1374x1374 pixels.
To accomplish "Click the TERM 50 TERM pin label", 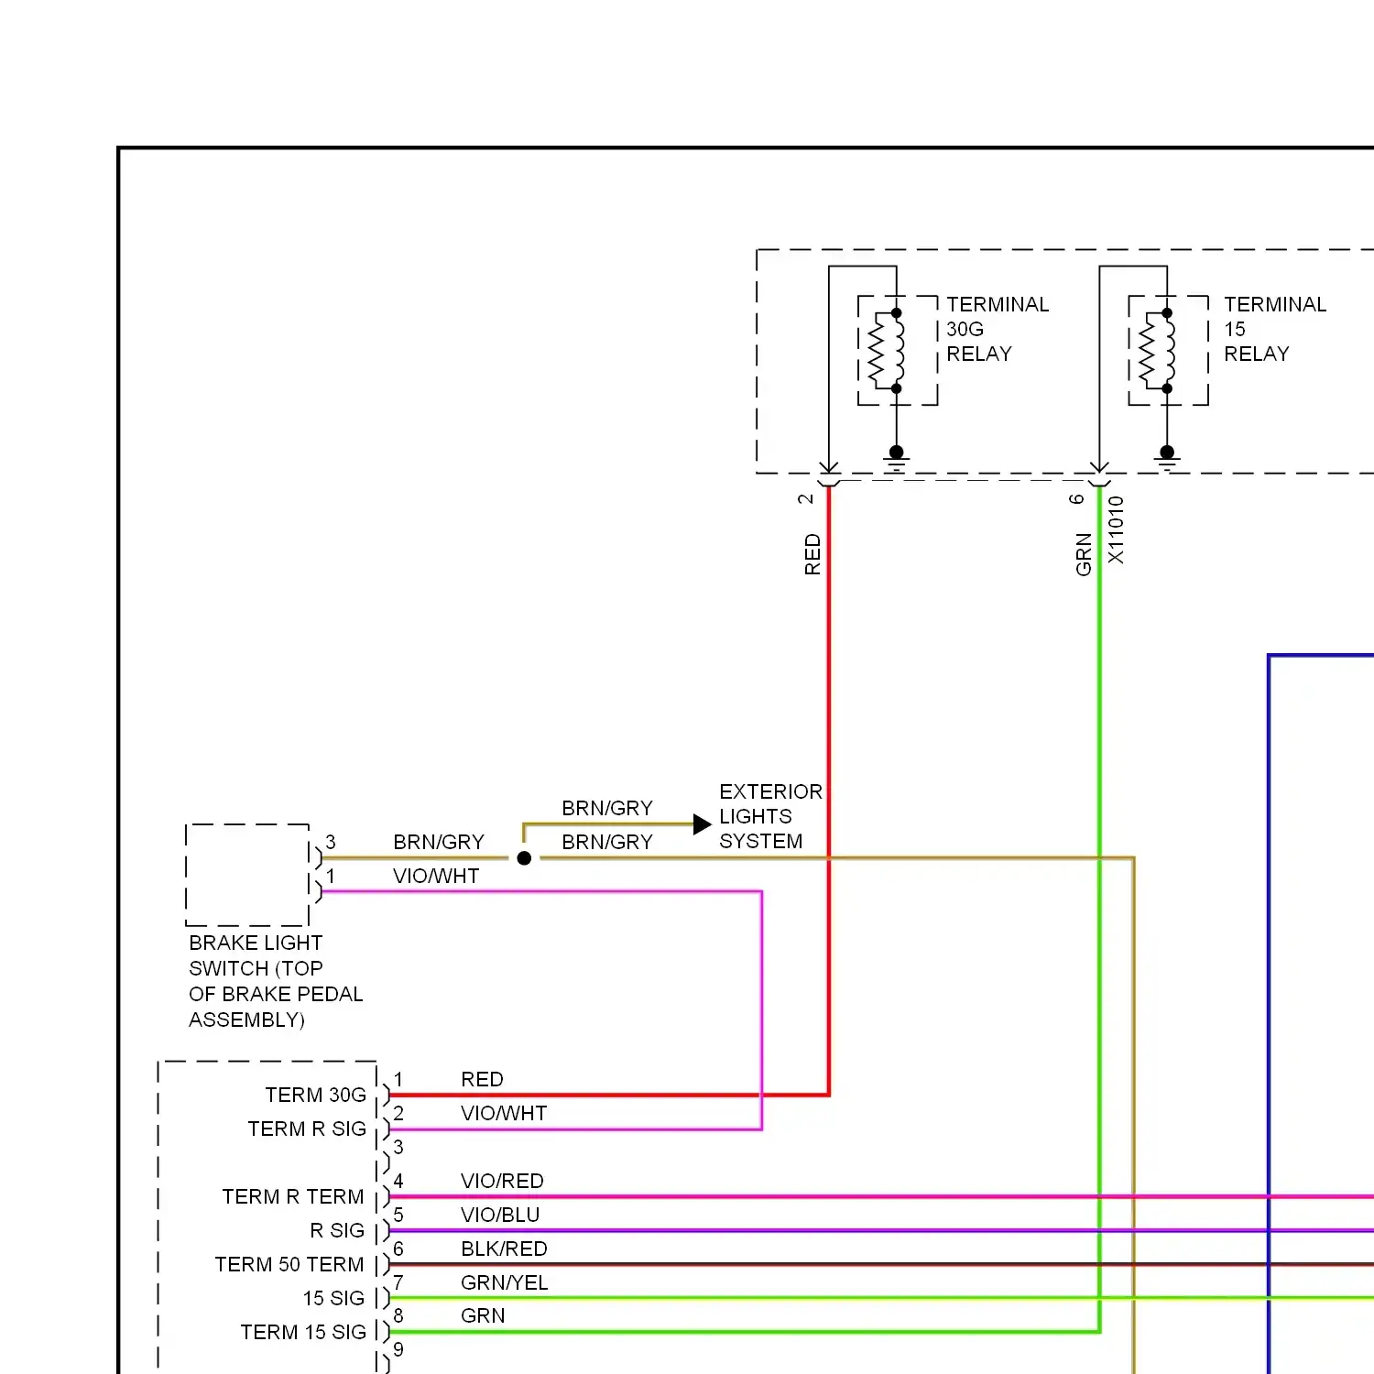I will (289, 1264).
